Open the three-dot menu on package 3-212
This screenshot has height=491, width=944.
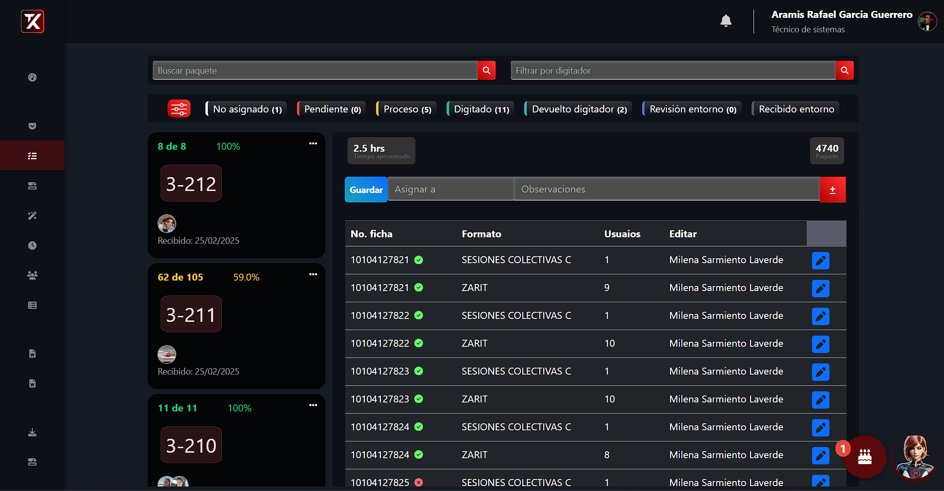click(313, 144)
